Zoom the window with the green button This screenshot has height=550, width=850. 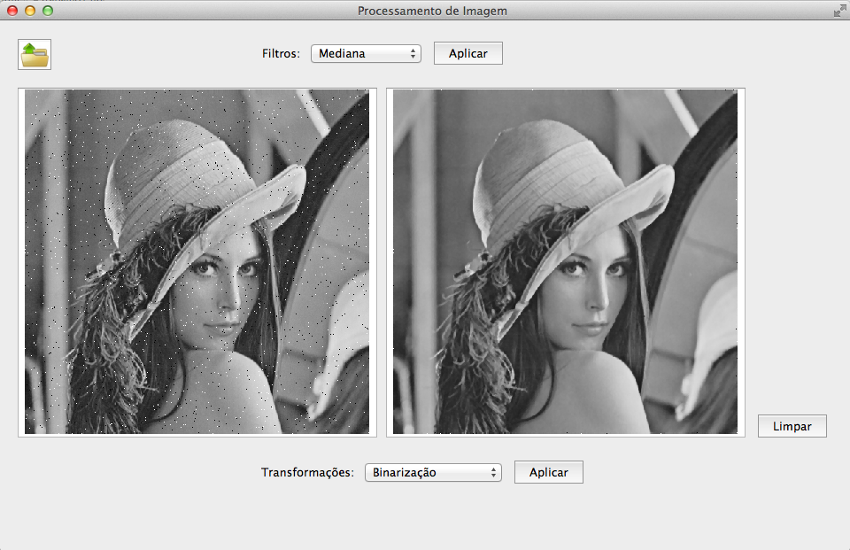tap(48, 11)
